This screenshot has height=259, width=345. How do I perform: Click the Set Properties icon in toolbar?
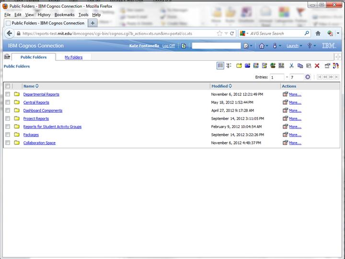point(327,66)
